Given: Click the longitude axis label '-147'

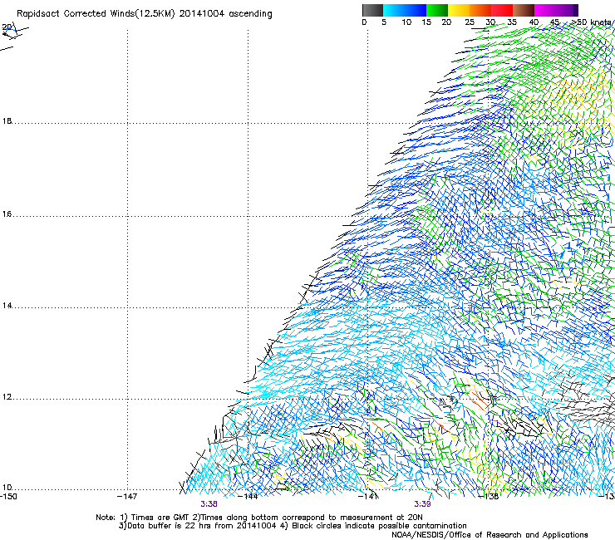Looking at the screenshot, I should [127, 497].
